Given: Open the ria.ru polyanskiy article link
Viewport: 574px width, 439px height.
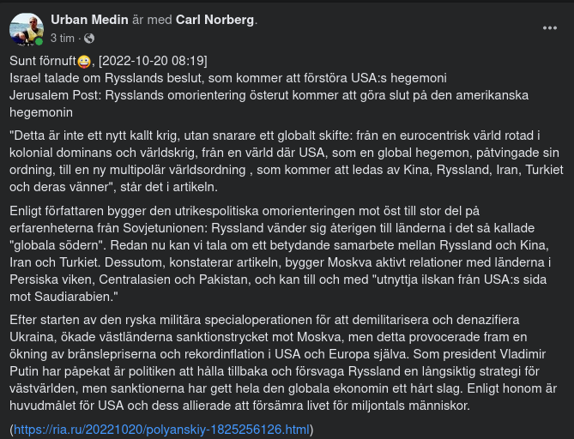Looking at the screenshot, I should pos(161,429).
